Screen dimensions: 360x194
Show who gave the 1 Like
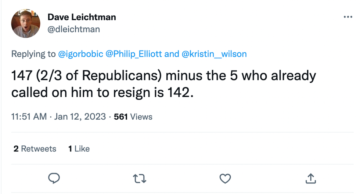[x=79, y=149]
